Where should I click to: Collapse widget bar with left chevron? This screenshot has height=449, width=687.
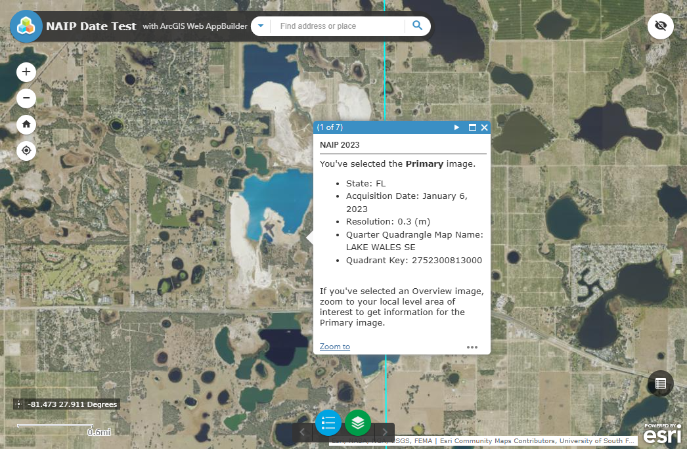[x=302, y=431]
